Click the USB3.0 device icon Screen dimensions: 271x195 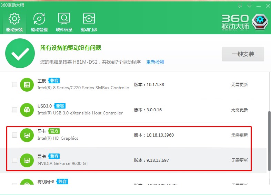point(27,110)
